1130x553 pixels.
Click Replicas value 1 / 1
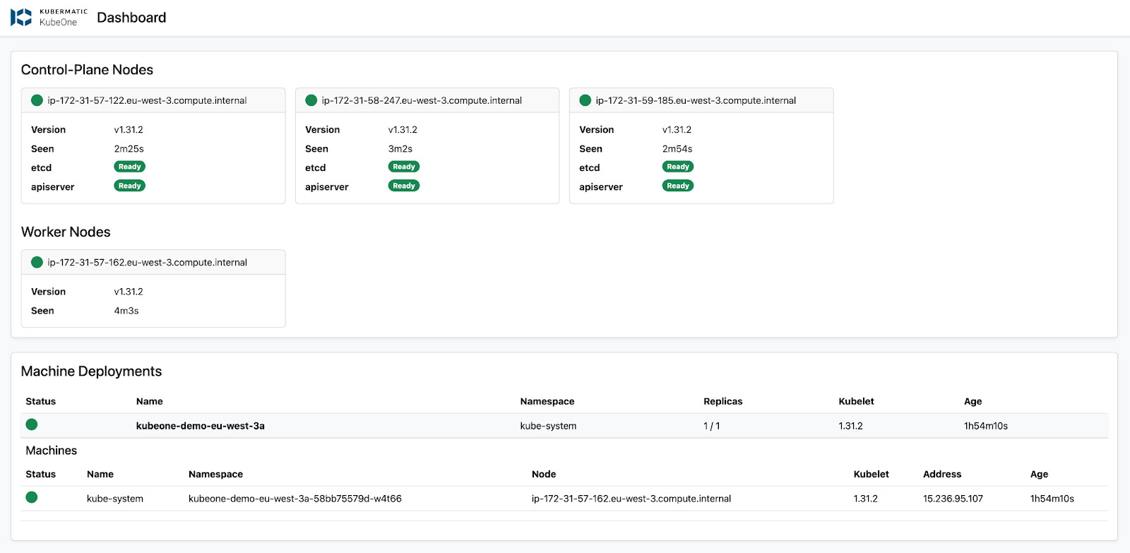712,426
